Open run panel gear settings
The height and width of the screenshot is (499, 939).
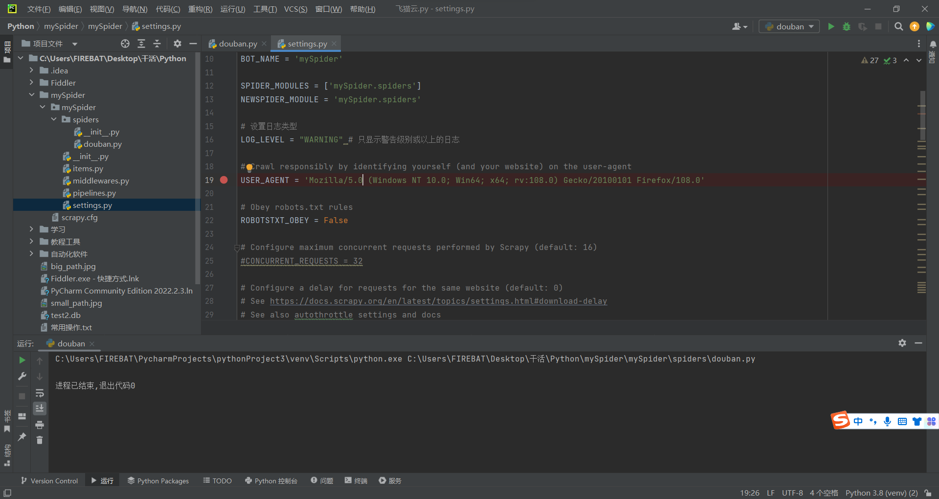click(902, 343)
